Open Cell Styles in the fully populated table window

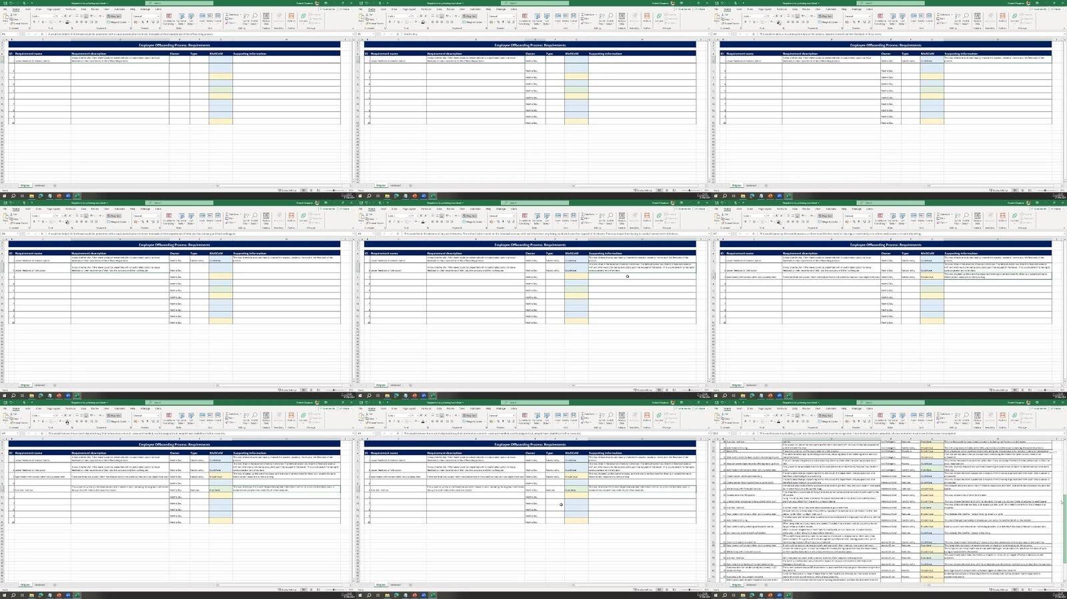click(x=902, y=418)
